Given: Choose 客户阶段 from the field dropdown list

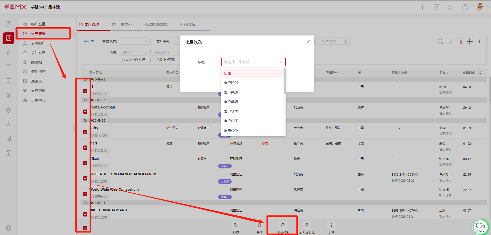Looking at the screenshot, I should tap(231, 83).
